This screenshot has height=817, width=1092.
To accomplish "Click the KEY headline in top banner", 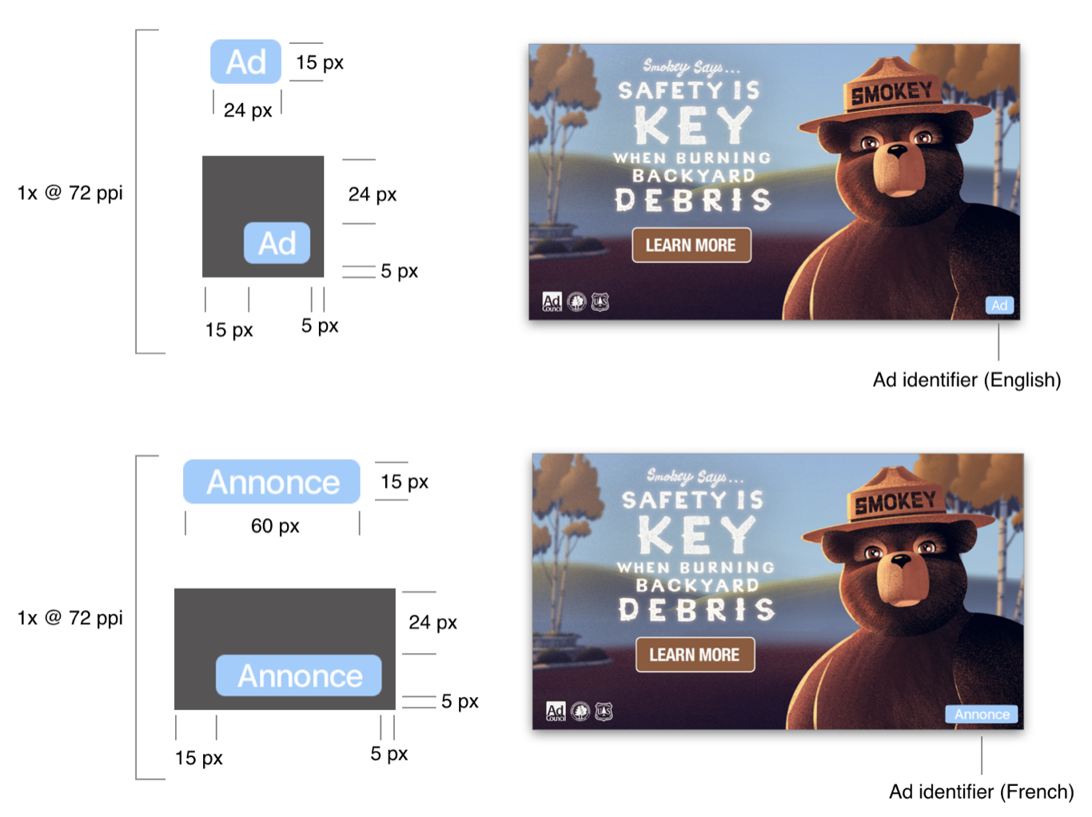I will click(x=693, y=126).
